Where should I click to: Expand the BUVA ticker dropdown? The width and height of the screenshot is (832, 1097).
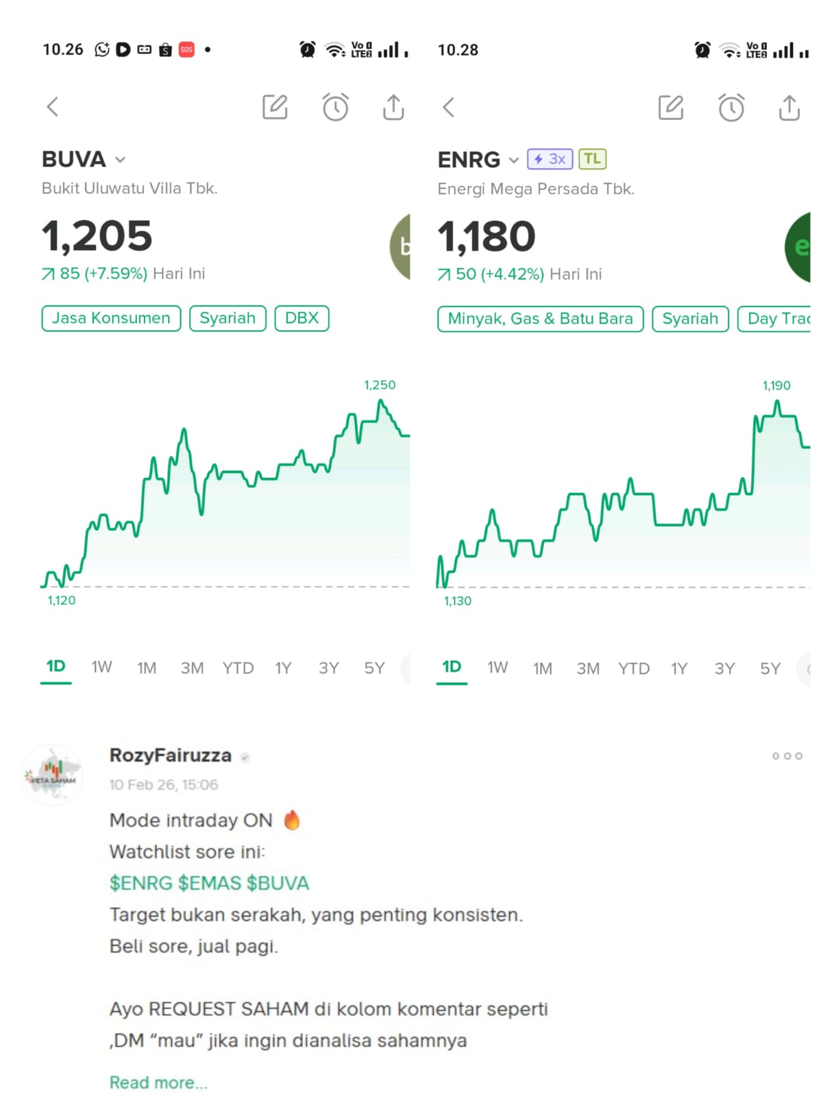(x=121, y=160)
